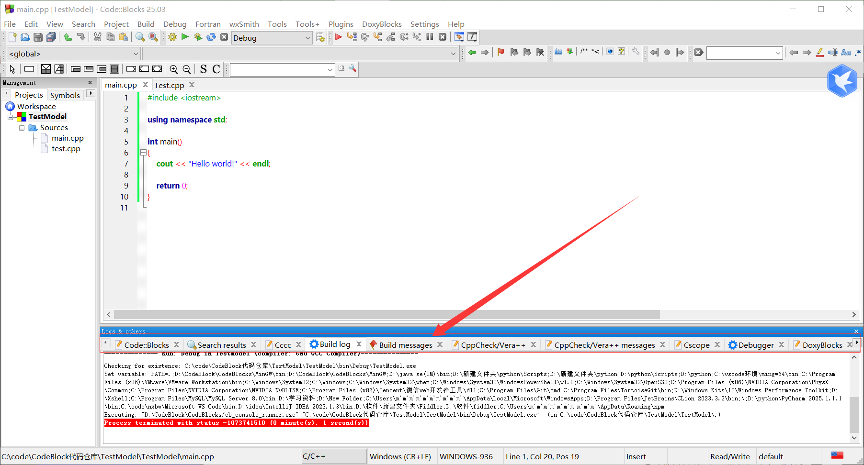Collapse the Sources folder in project tree
The image size is (864, 465).
click(22, 128)
